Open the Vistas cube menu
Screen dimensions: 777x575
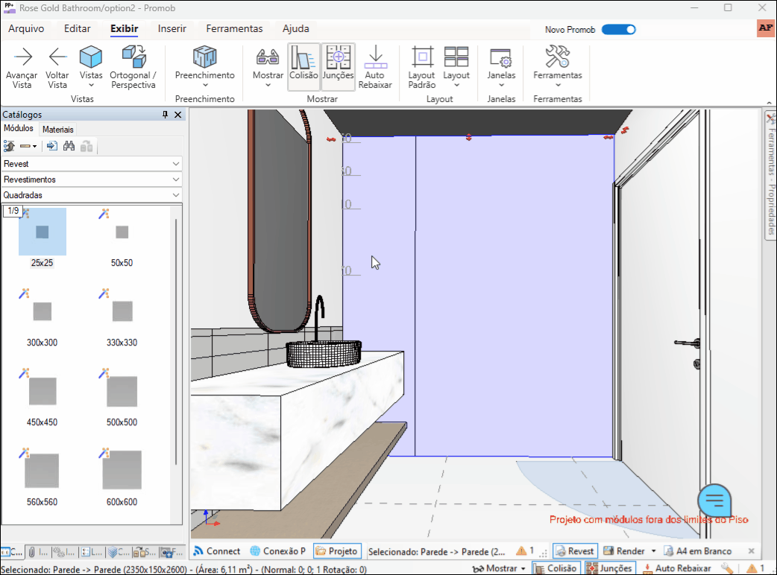(x=91, y=67)
